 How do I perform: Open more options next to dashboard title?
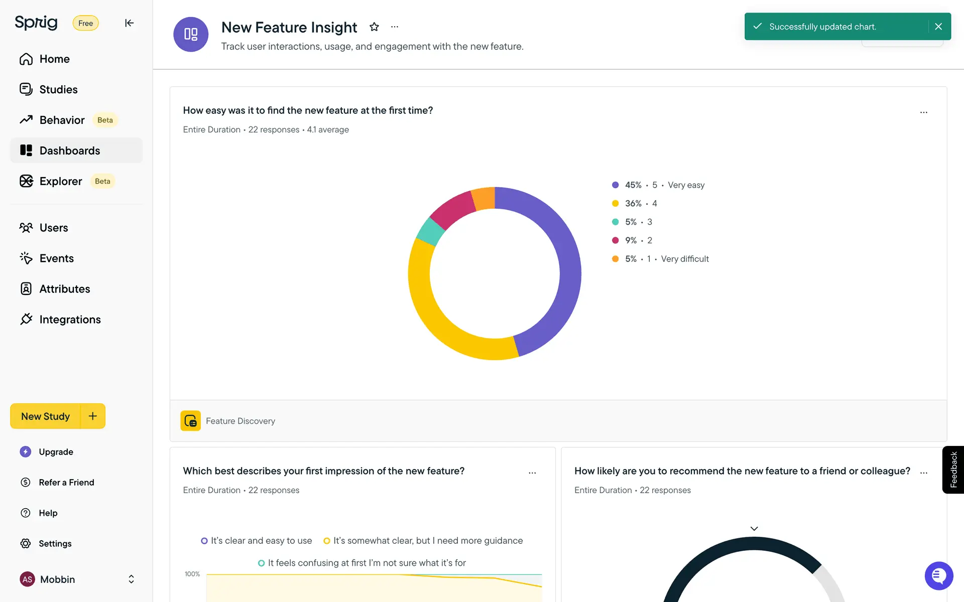(395, 27)
